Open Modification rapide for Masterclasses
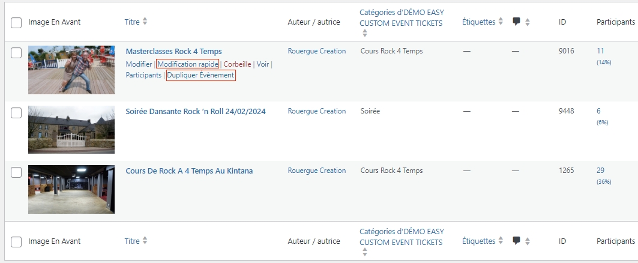The image size is (638, 263). click(x=188, y=64)
